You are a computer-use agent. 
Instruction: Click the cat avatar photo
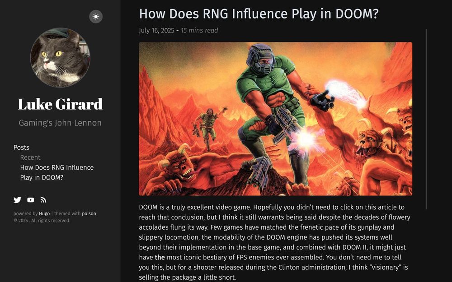pyautogui.click(x=60, y=58)
